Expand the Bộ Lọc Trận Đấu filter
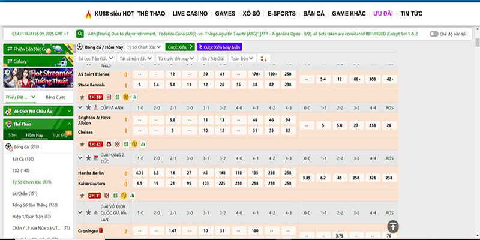This screenshot has height=240, width=480. pyautogui.click(x=96, y=59)
